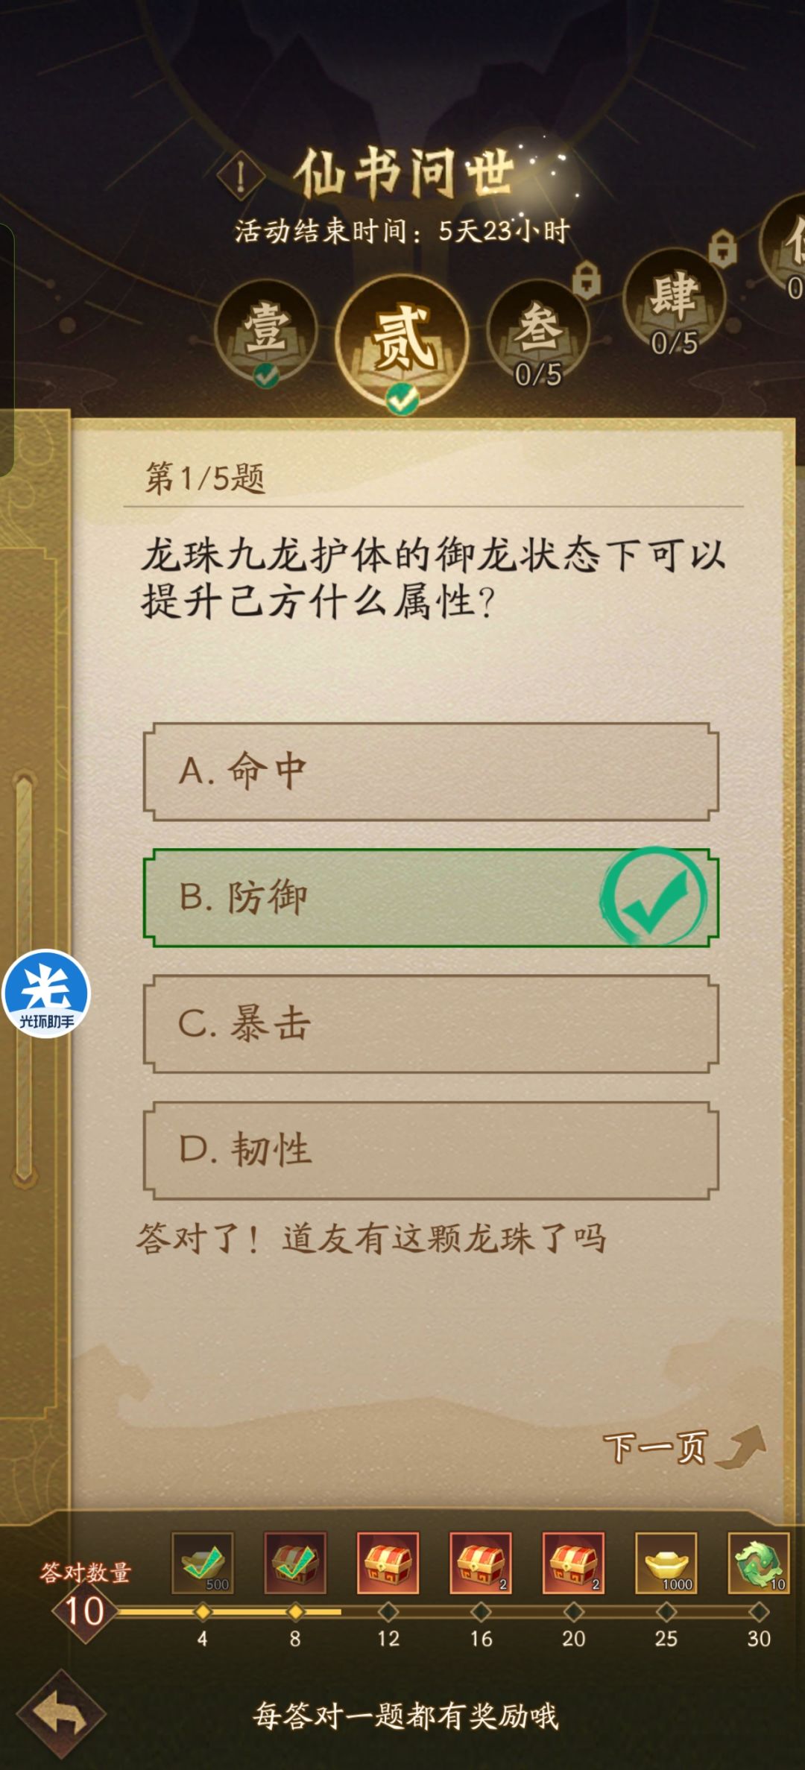Switch to chapter 贰 tab
805x1770 pixels.
click(402, 335)
